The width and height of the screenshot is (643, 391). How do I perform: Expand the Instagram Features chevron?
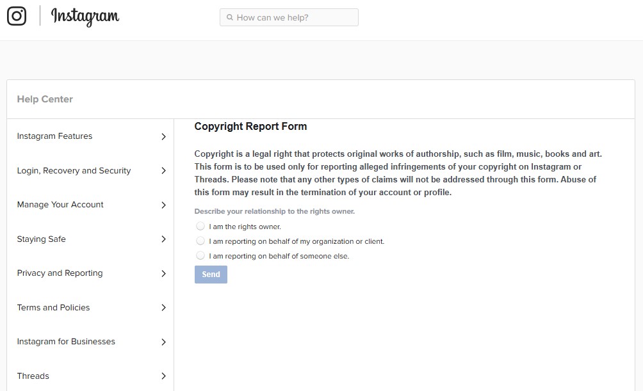click(x=164, y=136)
